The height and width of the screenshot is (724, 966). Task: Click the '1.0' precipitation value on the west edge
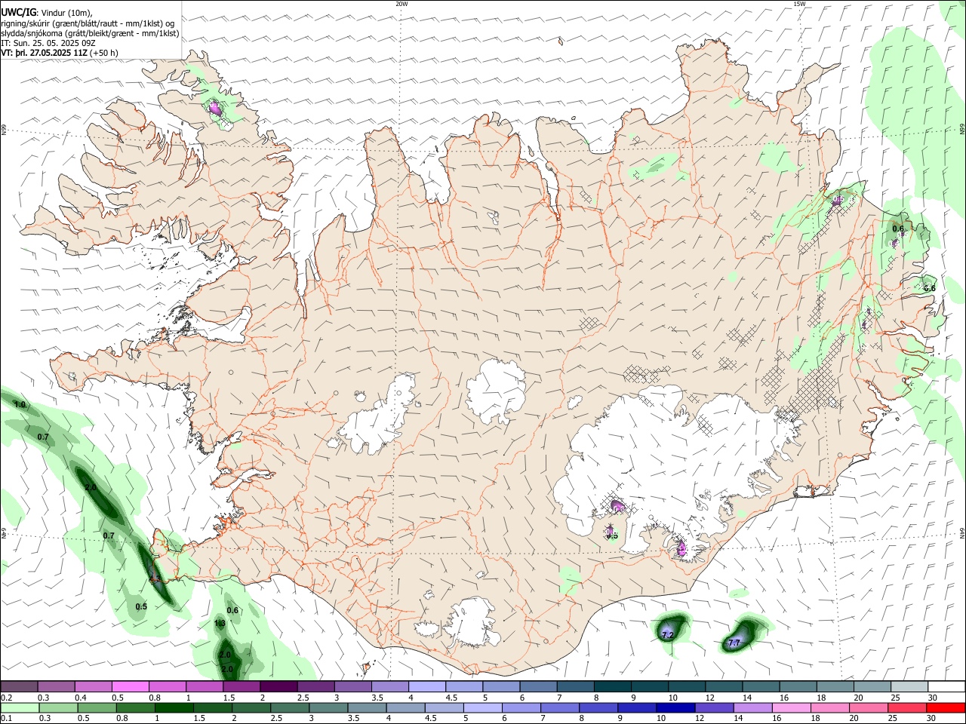(20, 405)
